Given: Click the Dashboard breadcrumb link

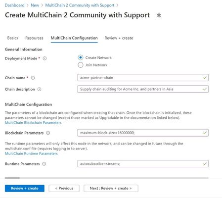Looking at the screenshot, I should (x=14, y=5).
